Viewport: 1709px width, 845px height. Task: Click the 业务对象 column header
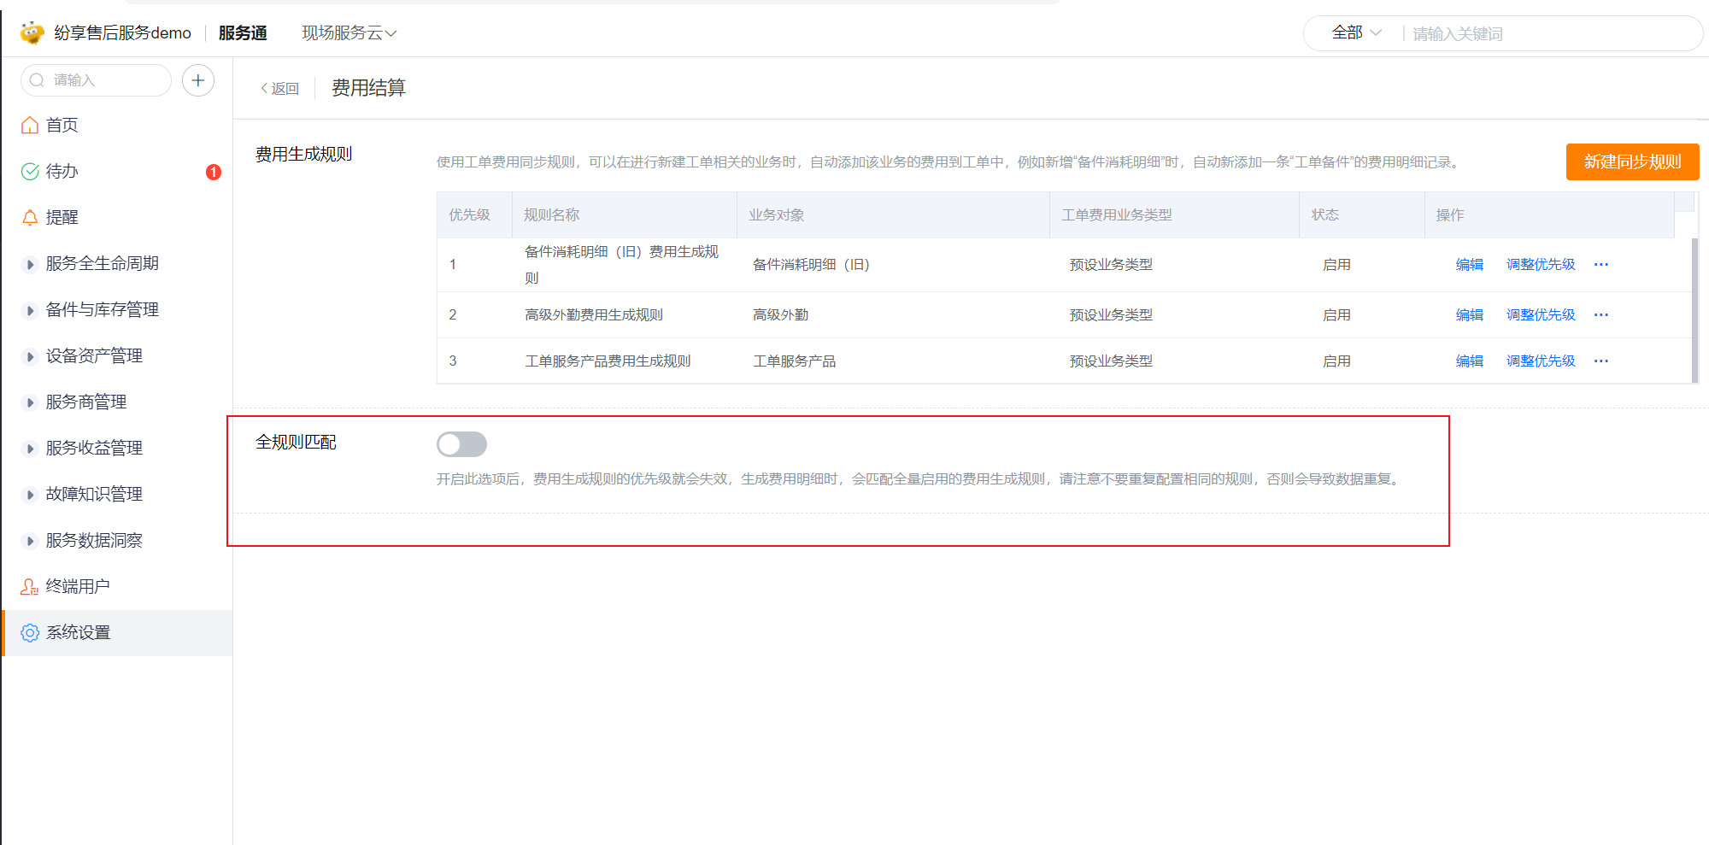[x=893, y=214]
